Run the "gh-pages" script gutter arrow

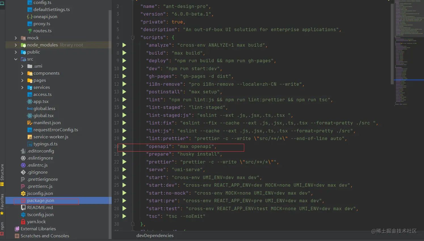[124, 76]
